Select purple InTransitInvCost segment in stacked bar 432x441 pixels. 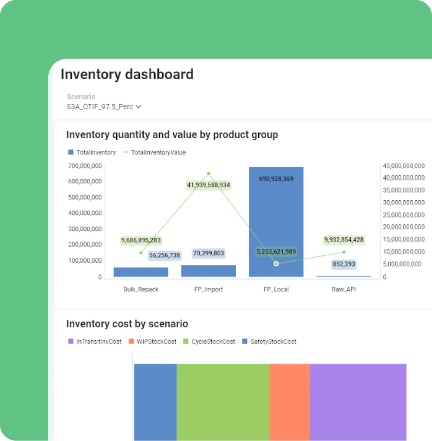(x=358, y=402)
